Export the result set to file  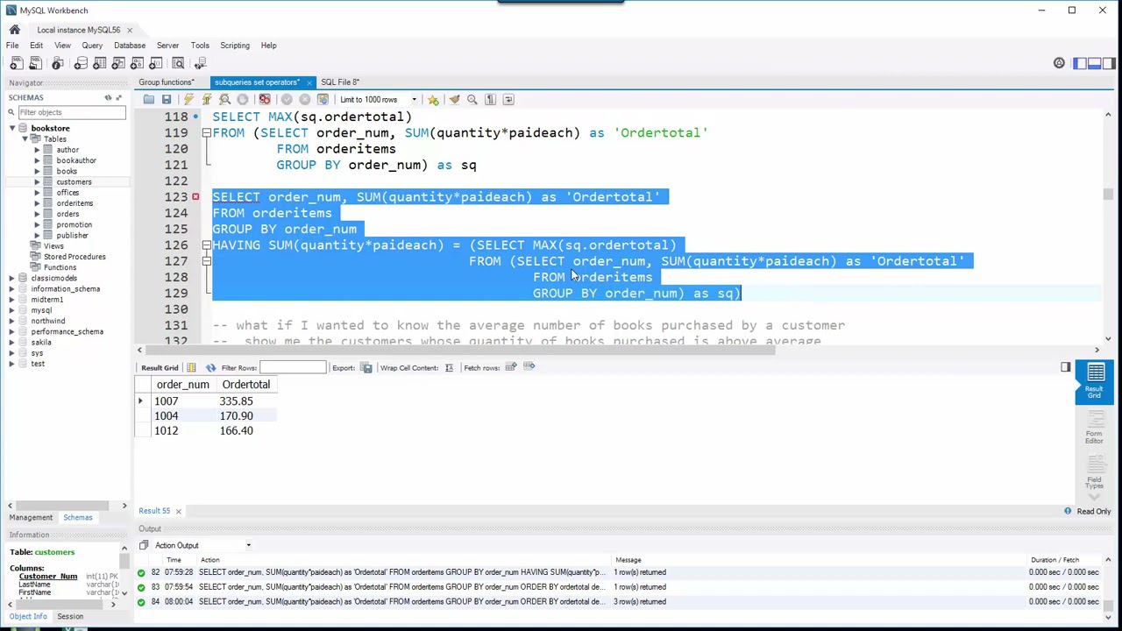(366, 367)
